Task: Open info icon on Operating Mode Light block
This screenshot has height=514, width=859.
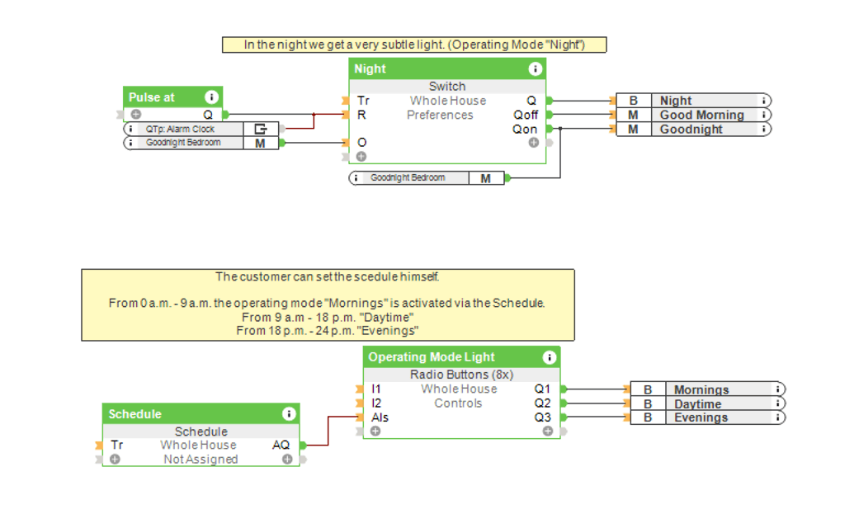Action: tap(550, 357)
